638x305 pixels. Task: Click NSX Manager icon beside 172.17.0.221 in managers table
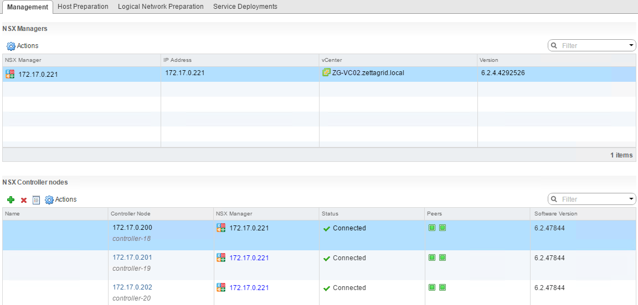pyautogui.click(x=10, y=75)
